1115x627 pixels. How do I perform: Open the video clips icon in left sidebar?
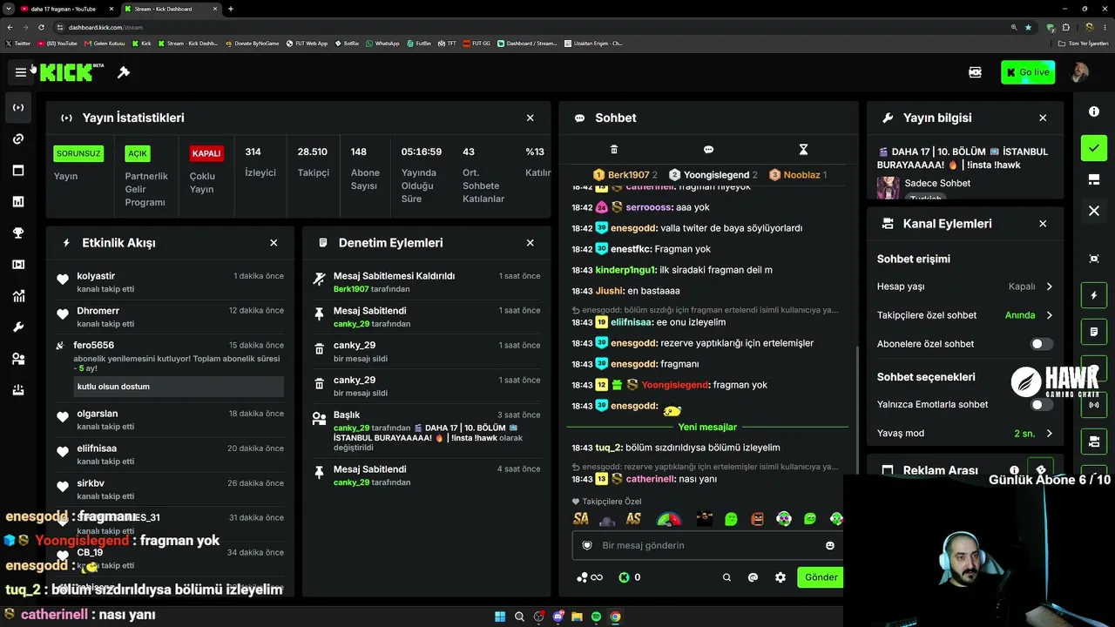(18, 265)
